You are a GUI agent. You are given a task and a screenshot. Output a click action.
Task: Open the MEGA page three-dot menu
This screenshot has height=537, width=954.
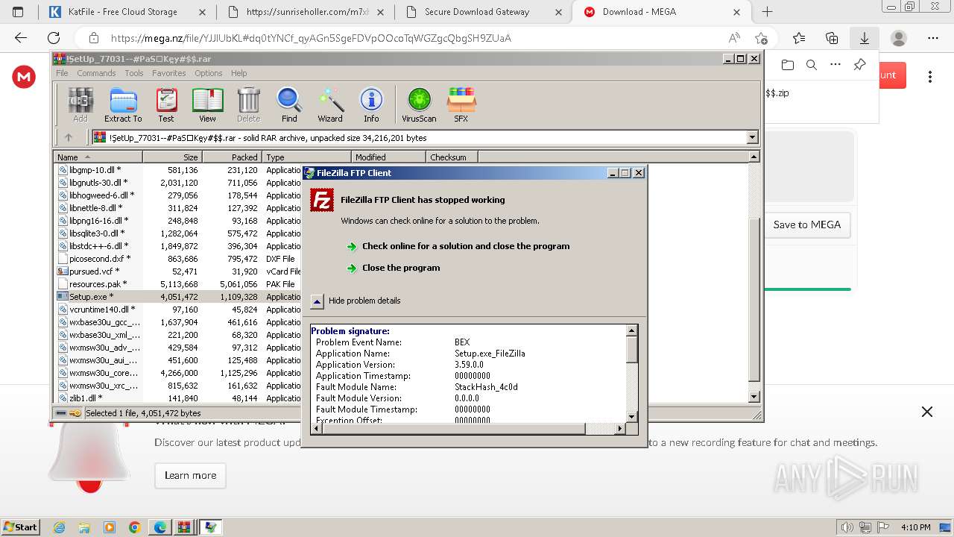point(930,76)
